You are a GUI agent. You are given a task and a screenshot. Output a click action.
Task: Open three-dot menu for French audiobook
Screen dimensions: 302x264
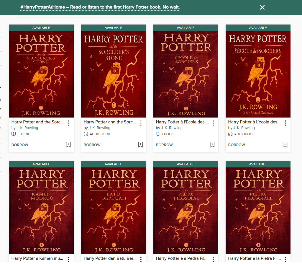coord(285,123)
